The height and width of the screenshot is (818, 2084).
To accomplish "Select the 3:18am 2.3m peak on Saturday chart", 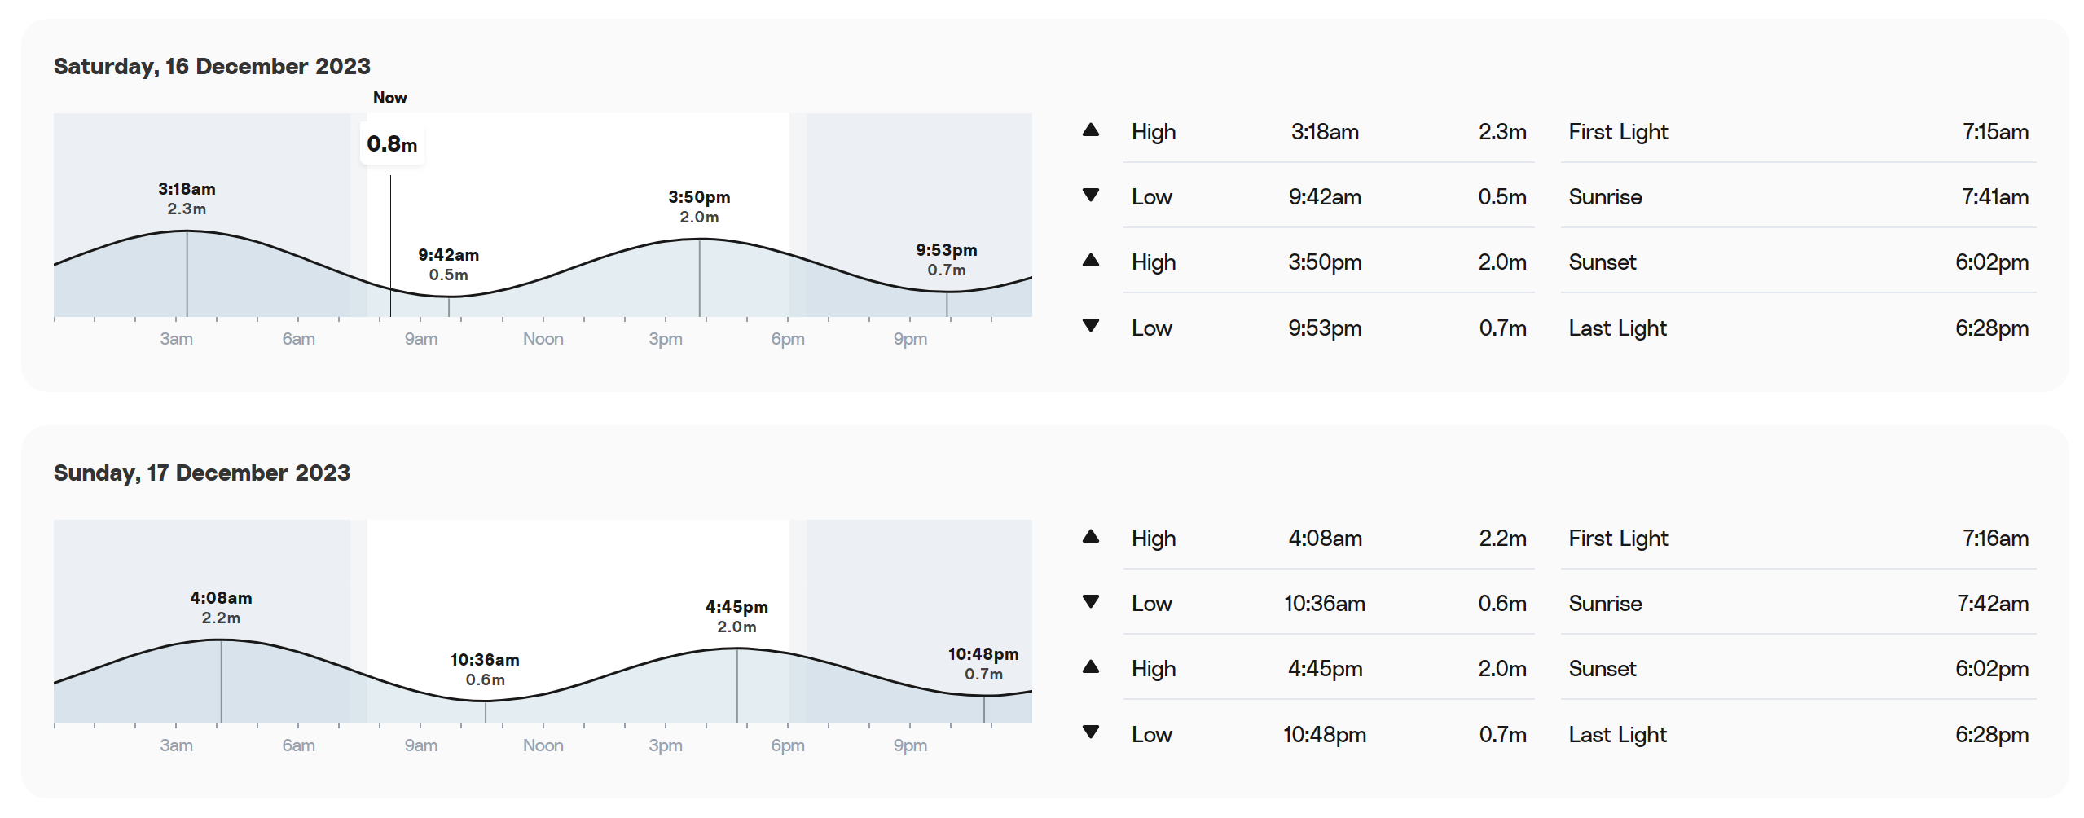I will point(187,199).
